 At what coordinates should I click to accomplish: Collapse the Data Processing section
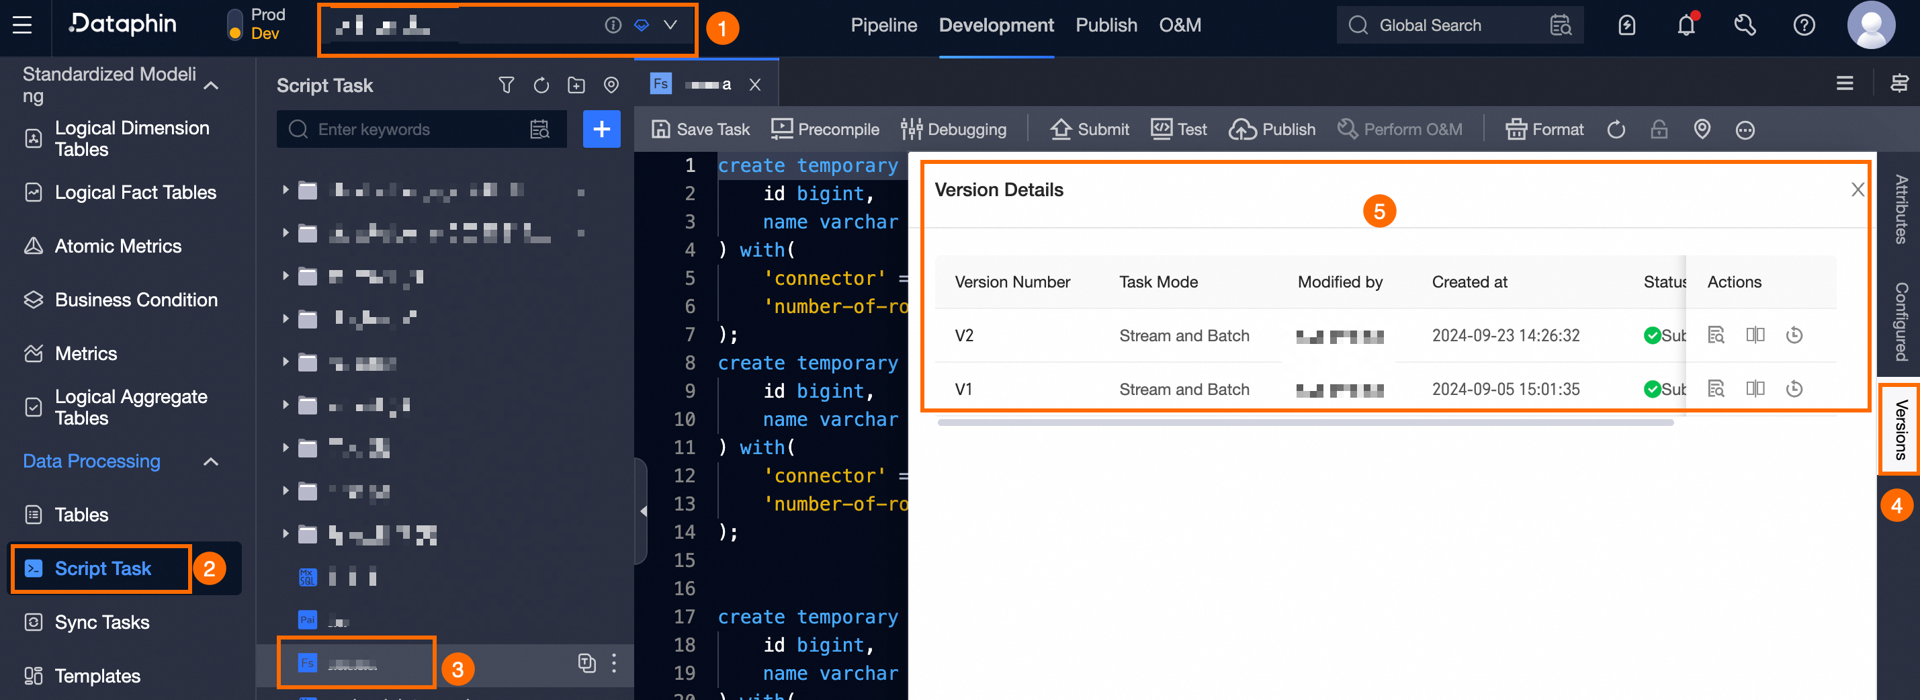coord(211,462)
